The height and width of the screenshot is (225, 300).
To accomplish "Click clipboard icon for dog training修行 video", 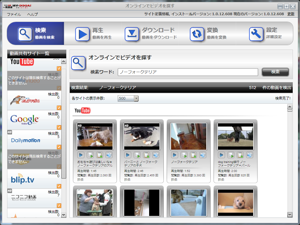I will [240, 155].
